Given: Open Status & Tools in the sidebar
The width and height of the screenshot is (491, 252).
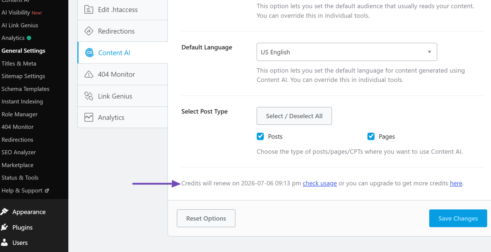Looking at the screenshot, I should pos(20,178).
